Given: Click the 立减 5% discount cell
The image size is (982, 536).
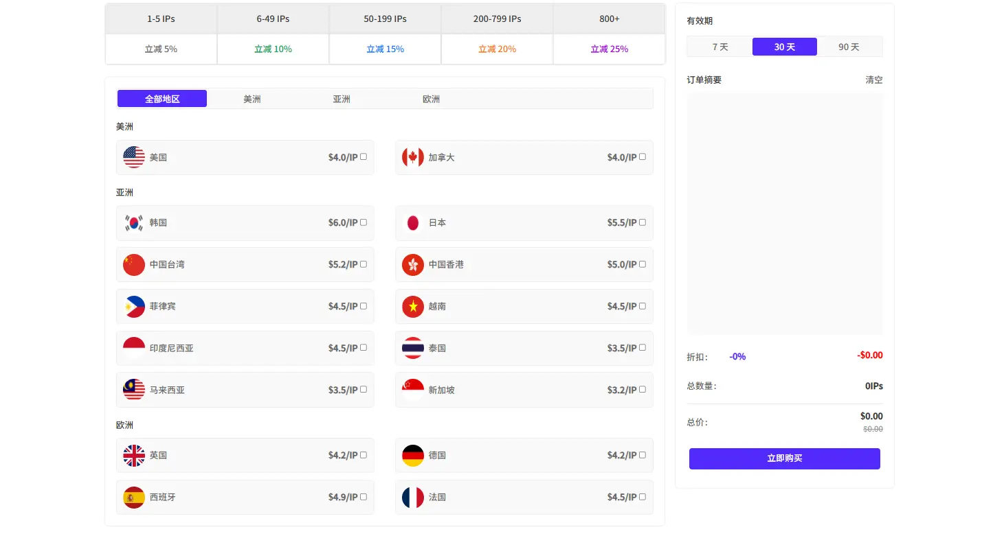Looking at the screenshot, I should coord(161,49).
